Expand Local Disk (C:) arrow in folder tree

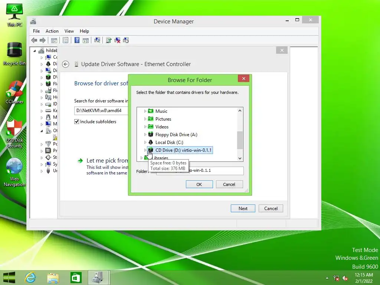145,142
